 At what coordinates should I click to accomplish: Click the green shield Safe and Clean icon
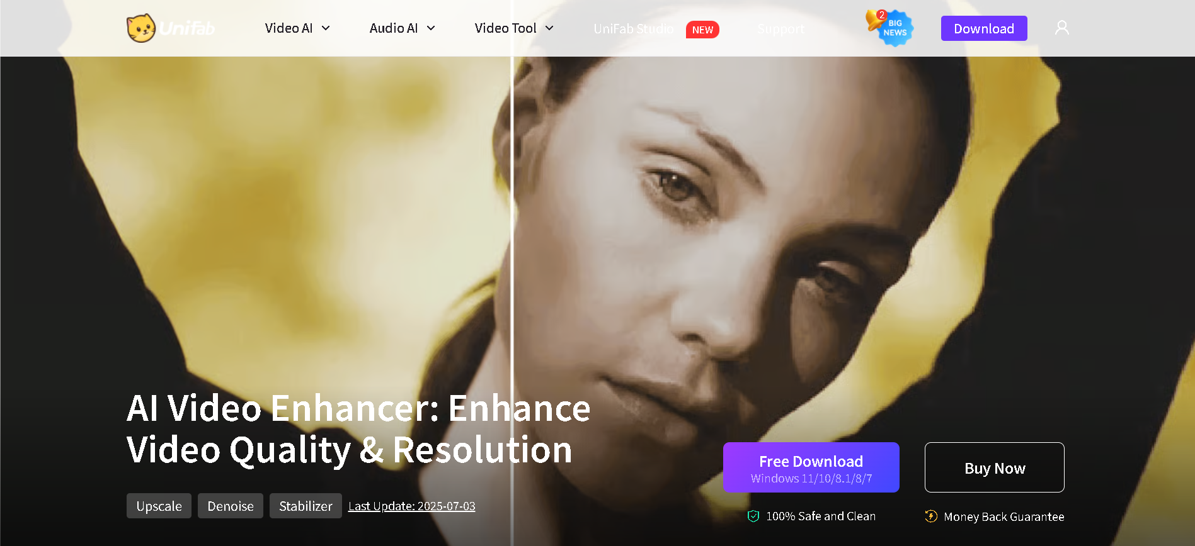(753, 516)
